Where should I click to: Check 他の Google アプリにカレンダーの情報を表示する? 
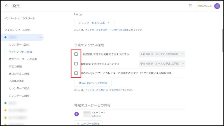coord(76,73)
